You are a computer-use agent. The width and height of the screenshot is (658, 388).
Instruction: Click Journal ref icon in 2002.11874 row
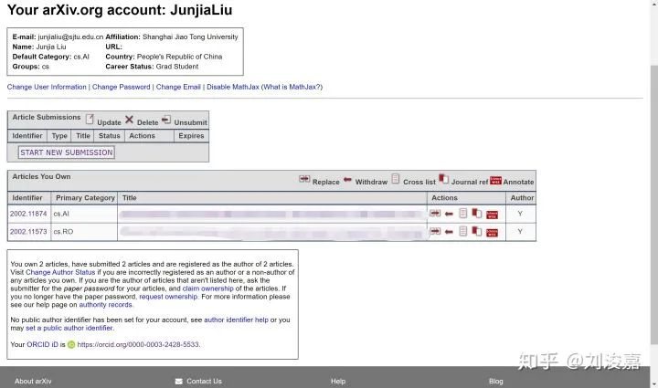(x=477, y=214)
